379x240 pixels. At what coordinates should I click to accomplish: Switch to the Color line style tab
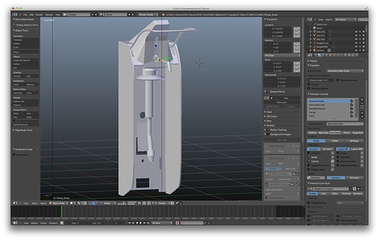point(323,194)
